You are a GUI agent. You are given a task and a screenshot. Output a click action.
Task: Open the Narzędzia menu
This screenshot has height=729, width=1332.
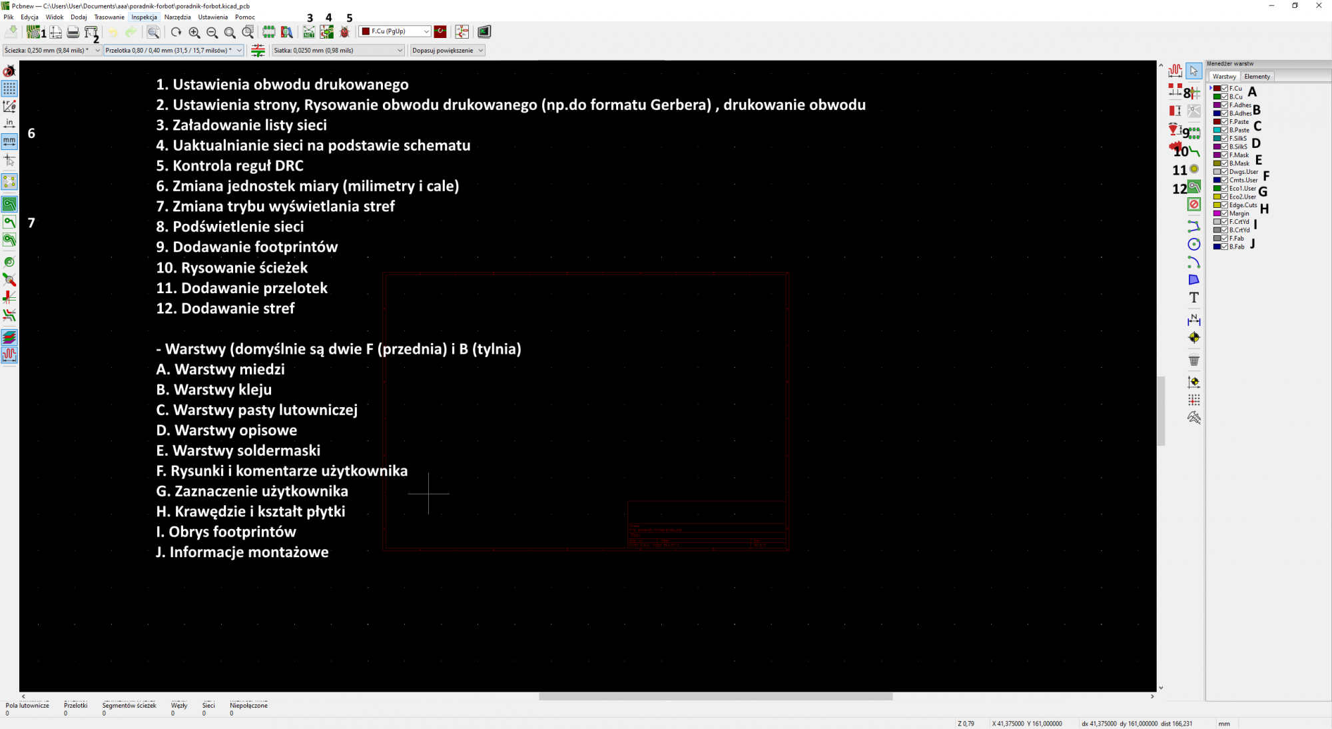(177, 17)
